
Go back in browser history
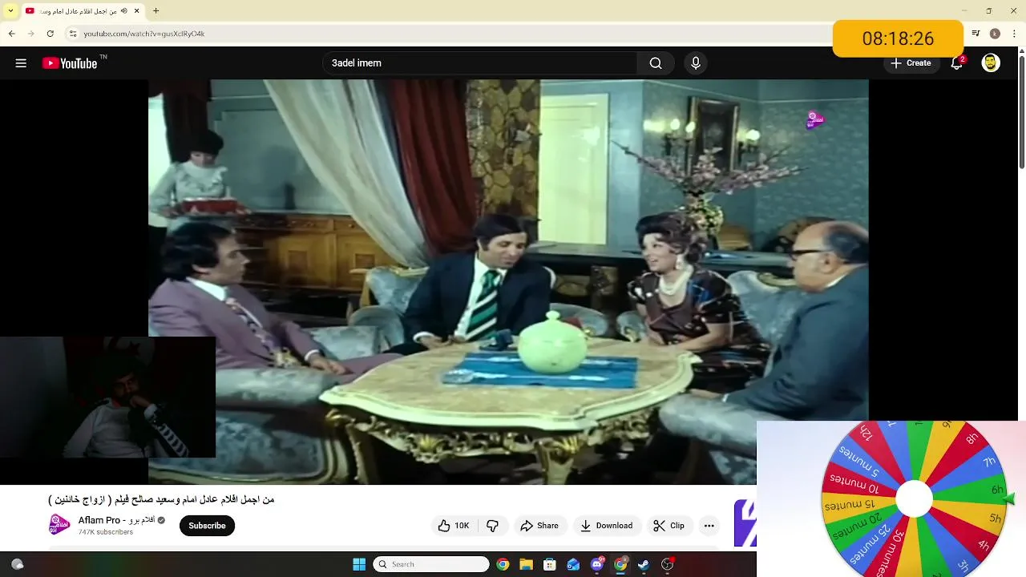point(12,34)
